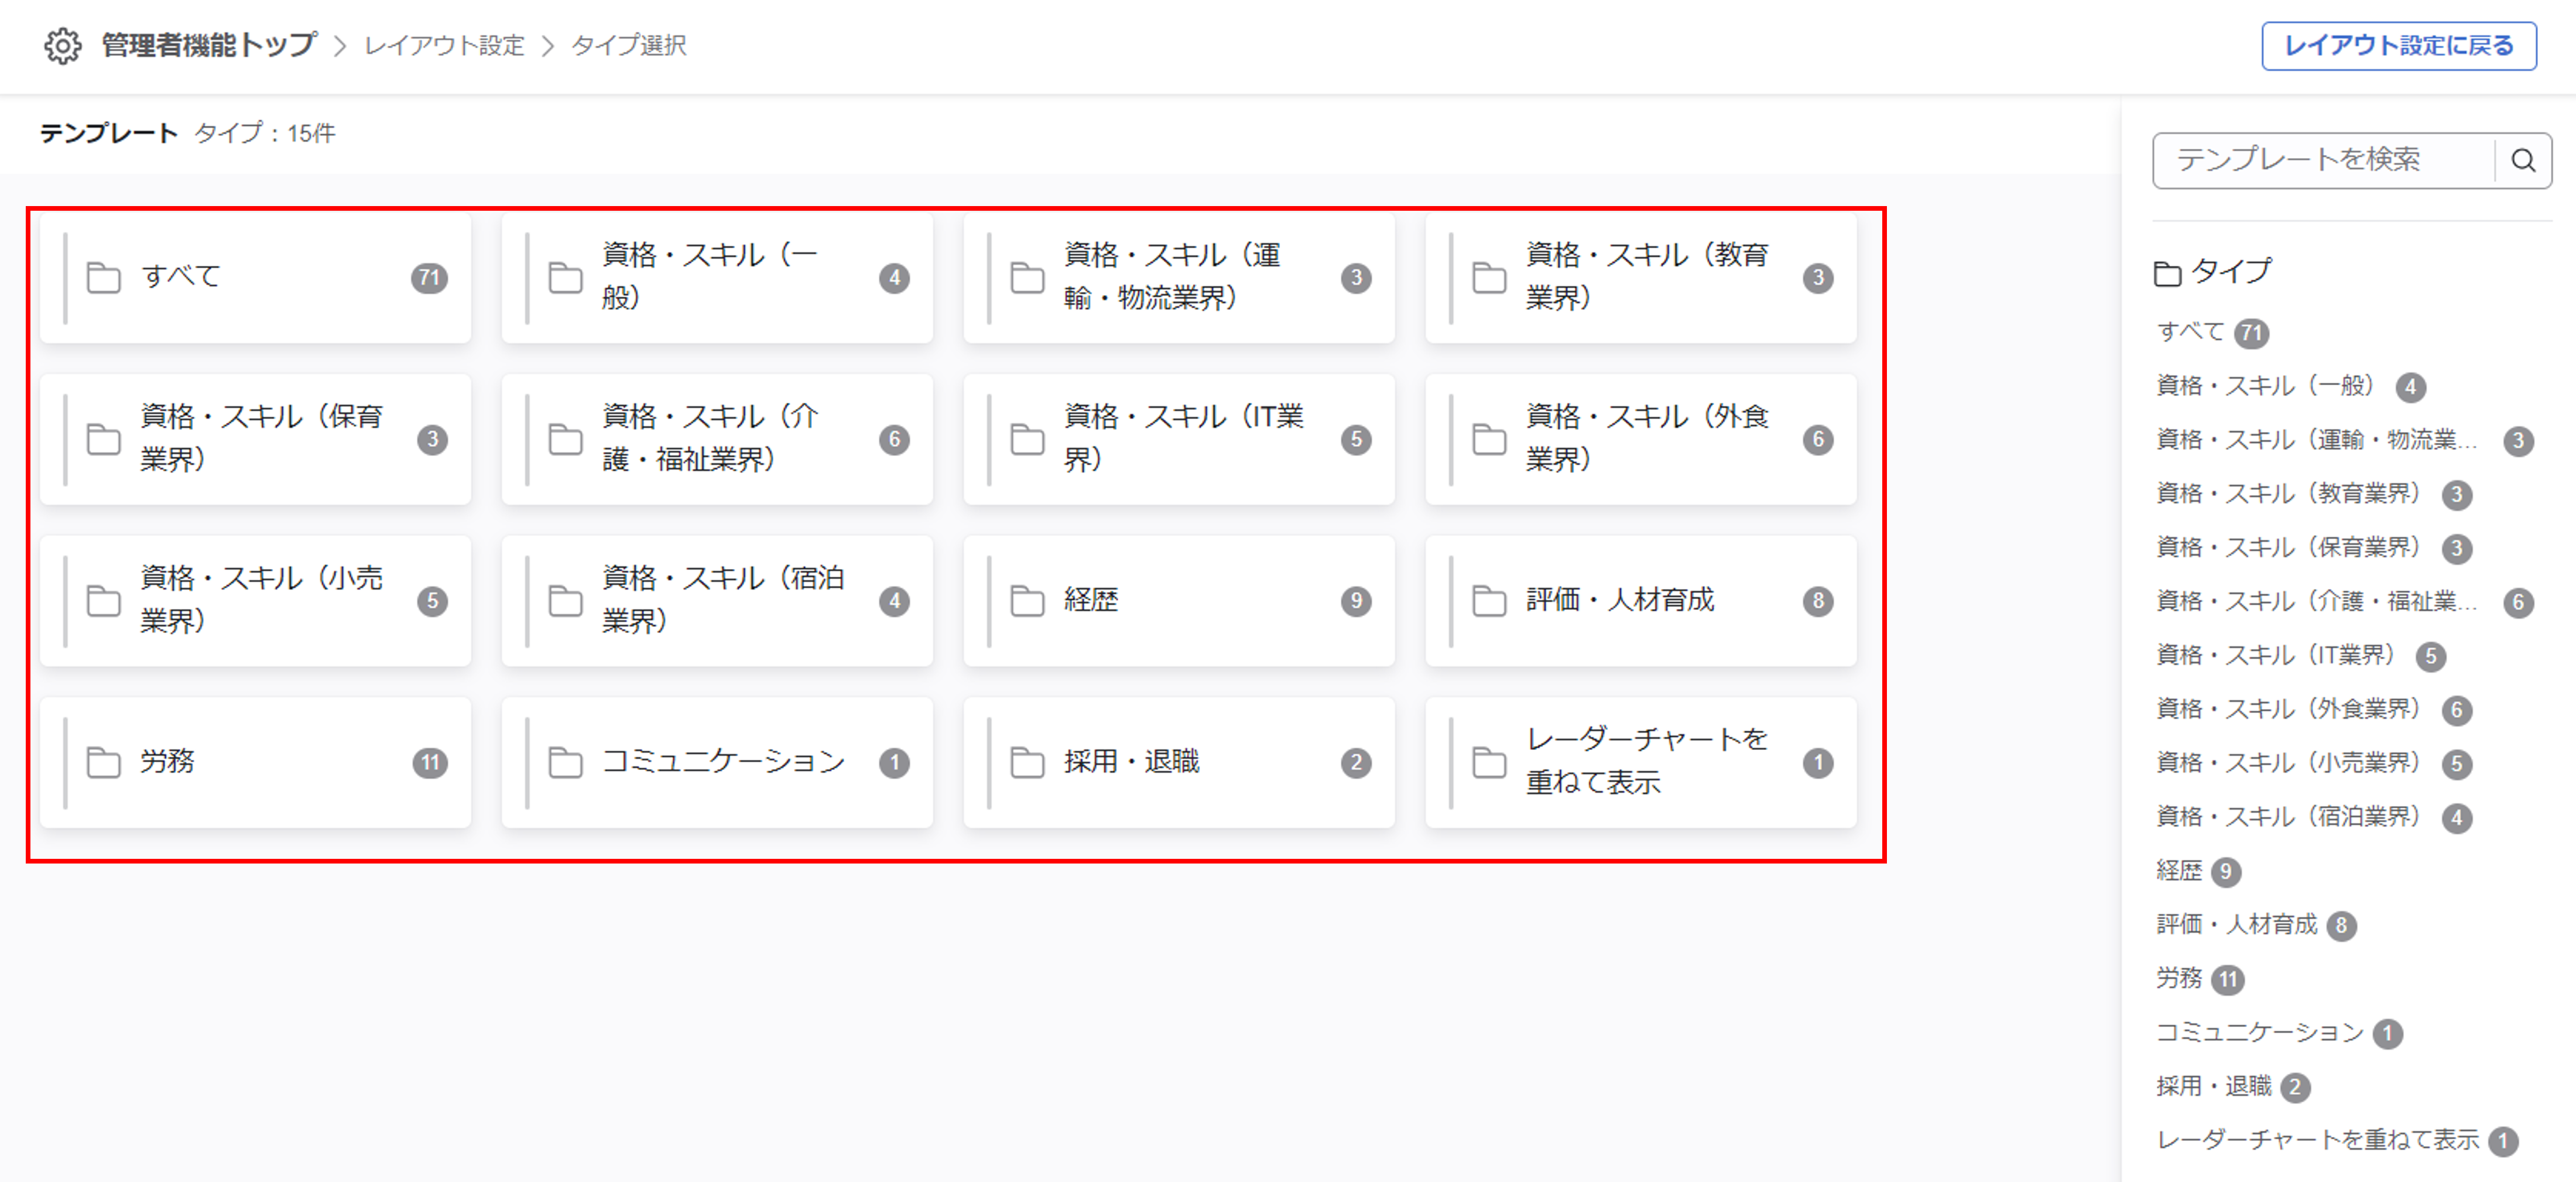
Task: Click folder icon on 経歴 card
Action: 1027,600
